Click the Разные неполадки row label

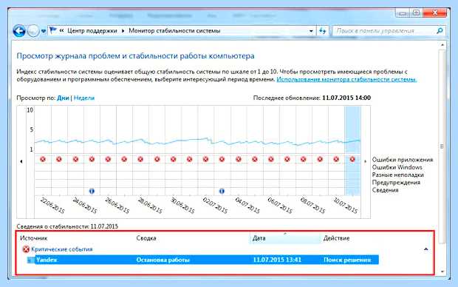[398, 175]
